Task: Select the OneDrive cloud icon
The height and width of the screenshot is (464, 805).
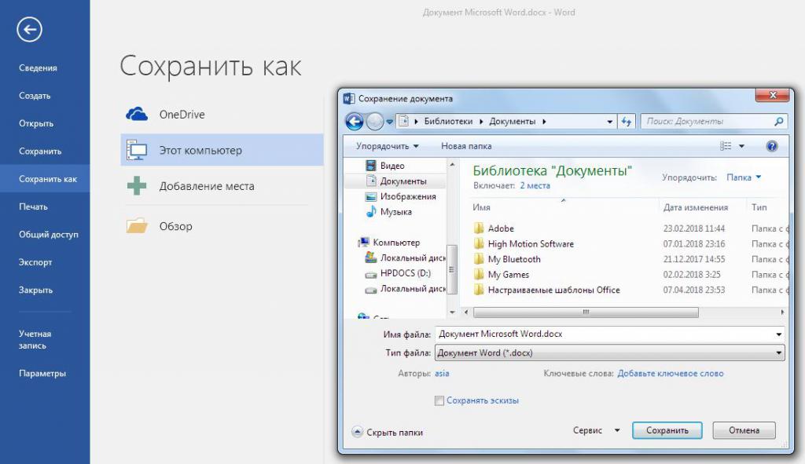Action: pyautogui.click(x=135, y=113)
